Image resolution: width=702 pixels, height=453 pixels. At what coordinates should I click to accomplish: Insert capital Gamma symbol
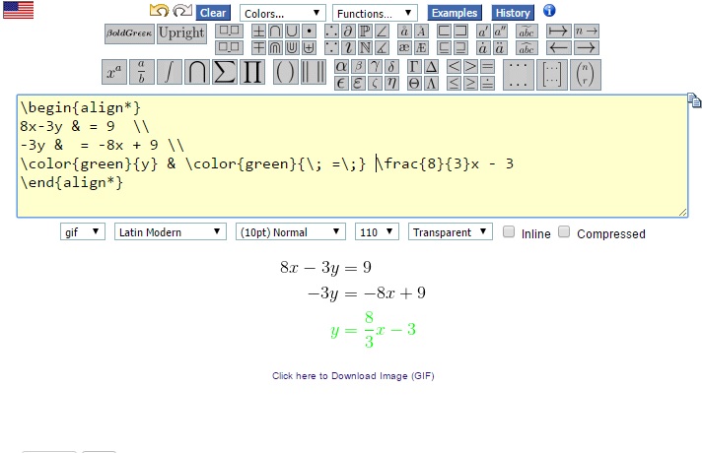414,67
